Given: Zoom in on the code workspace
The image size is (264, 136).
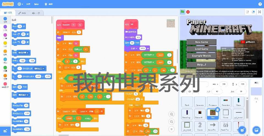Looking at the screenshot, I should (172, 114).
